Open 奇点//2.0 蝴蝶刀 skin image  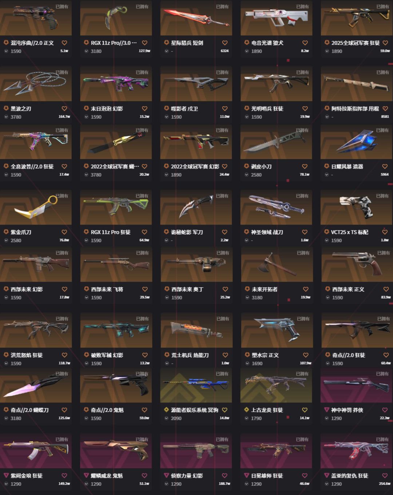click(36, 386)
